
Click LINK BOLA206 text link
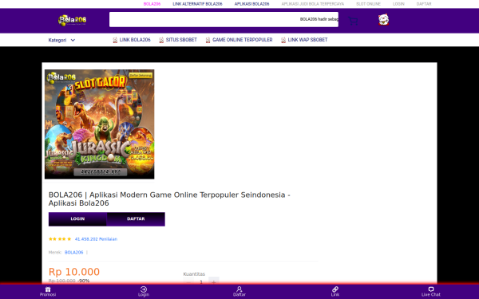tap(135, 40)
